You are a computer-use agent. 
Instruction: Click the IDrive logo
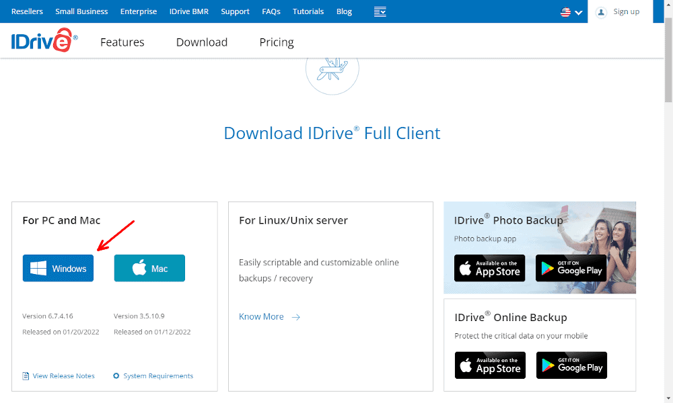(44, 40)
